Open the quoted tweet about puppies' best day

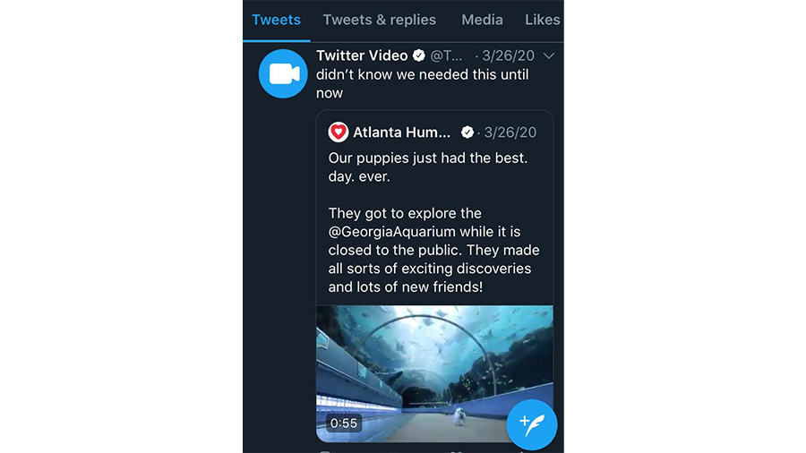[434, 222]
